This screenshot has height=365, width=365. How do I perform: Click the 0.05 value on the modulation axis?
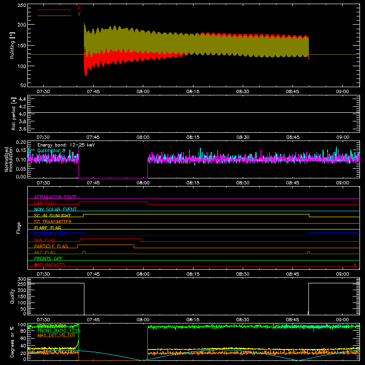pos(21,168)
